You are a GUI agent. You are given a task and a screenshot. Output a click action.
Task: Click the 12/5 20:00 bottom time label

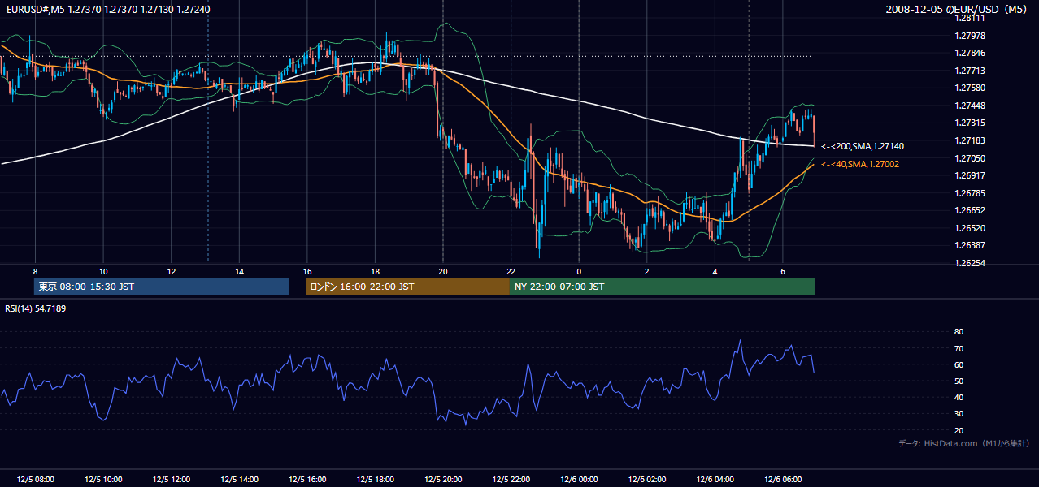pyautogui.click(x=443, y=480)
